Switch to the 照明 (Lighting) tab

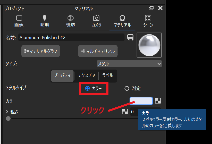(x=45, y=21)
